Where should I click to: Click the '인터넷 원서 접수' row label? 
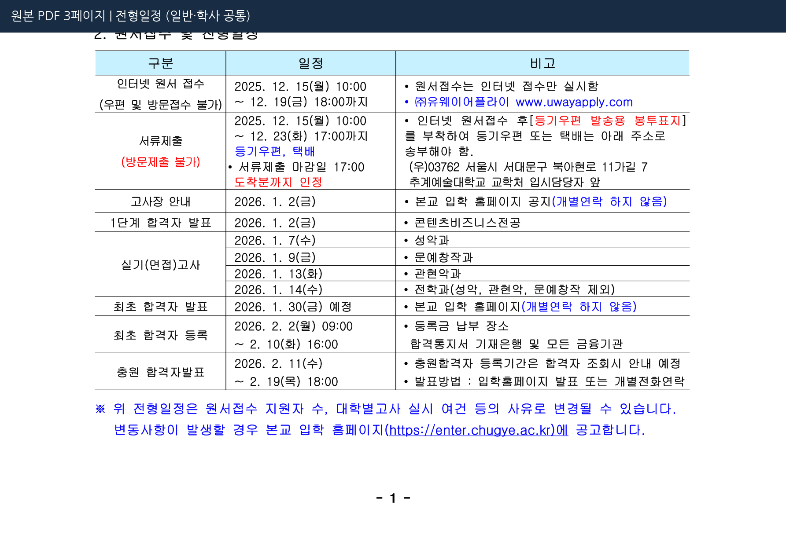(x=160, y=84)
